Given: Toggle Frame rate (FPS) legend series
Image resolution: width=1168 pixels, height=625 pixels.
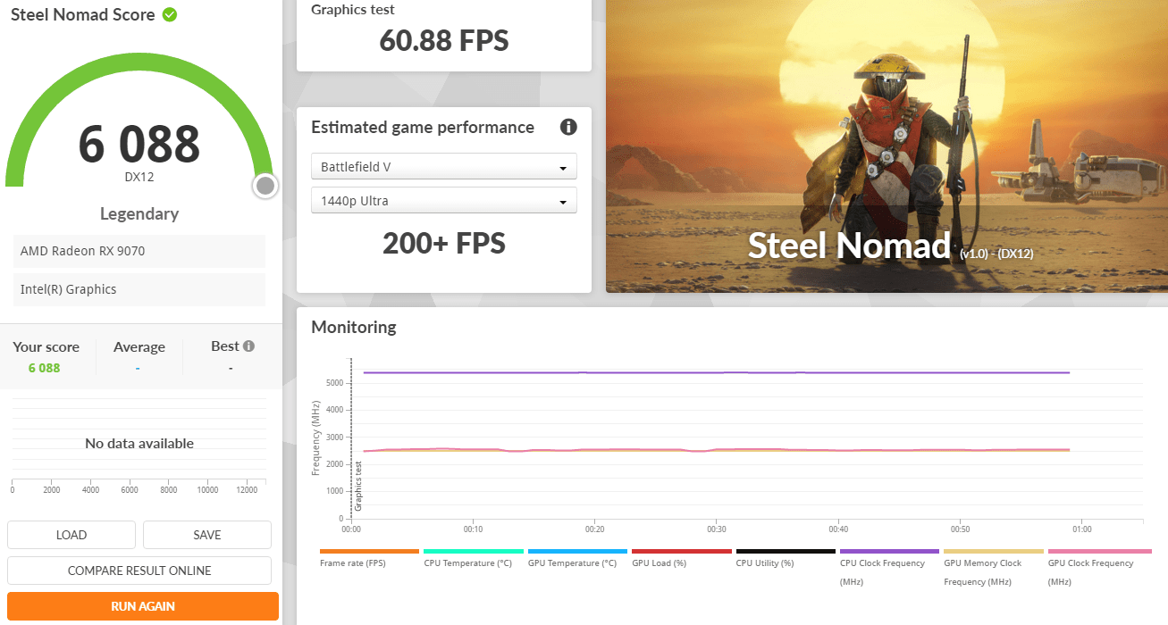Looking at the screenshot, I should 369,558.
